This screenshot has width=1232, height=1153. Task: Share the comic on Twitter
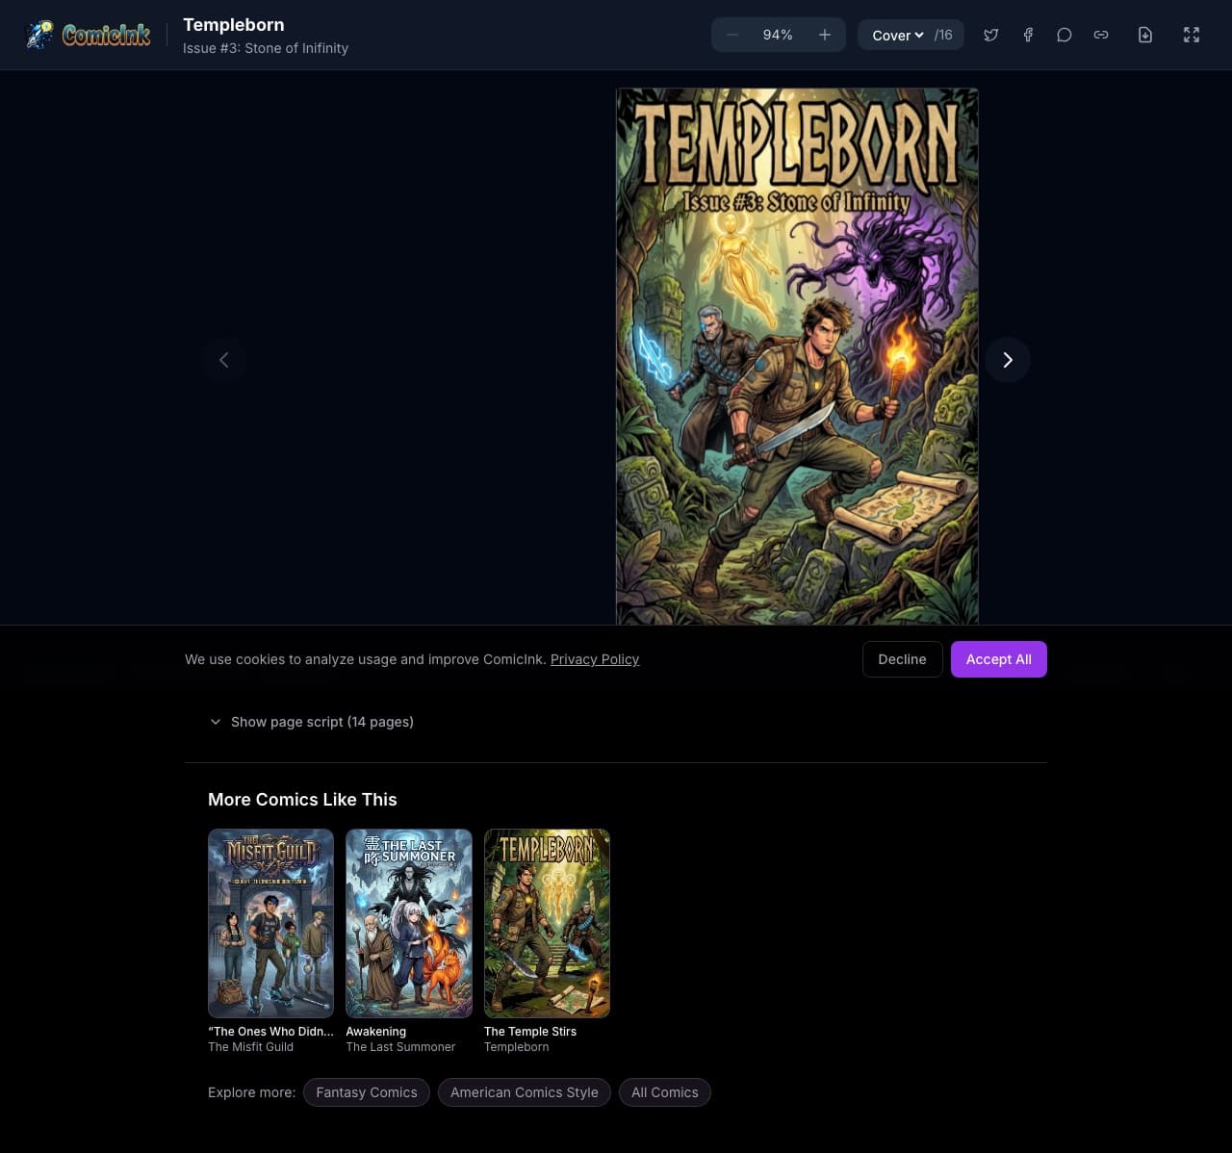990,35
